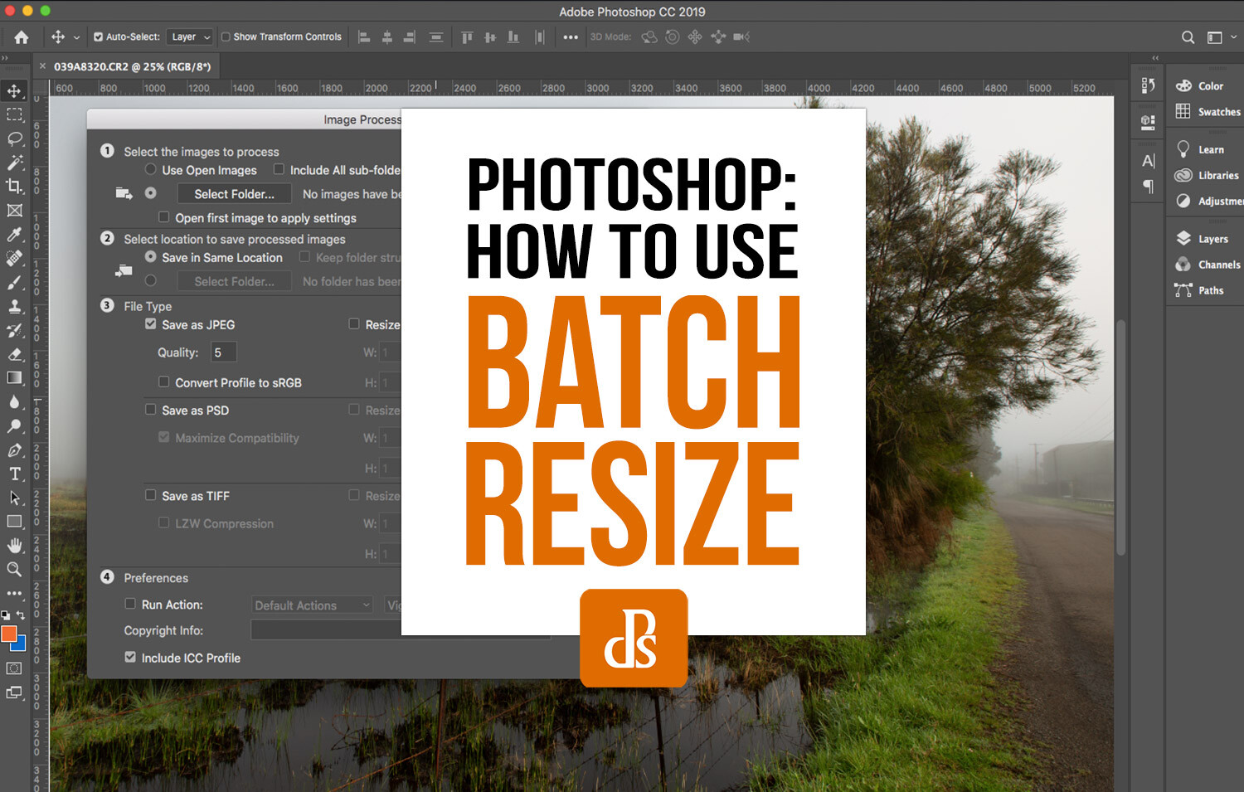Click the JPEG Quality input field
The width and height of the screenshot is (1244, 792).
click(223, 352)
